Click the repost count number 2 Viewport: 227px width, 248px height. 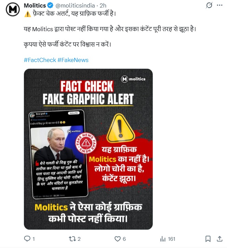point(79,239)
